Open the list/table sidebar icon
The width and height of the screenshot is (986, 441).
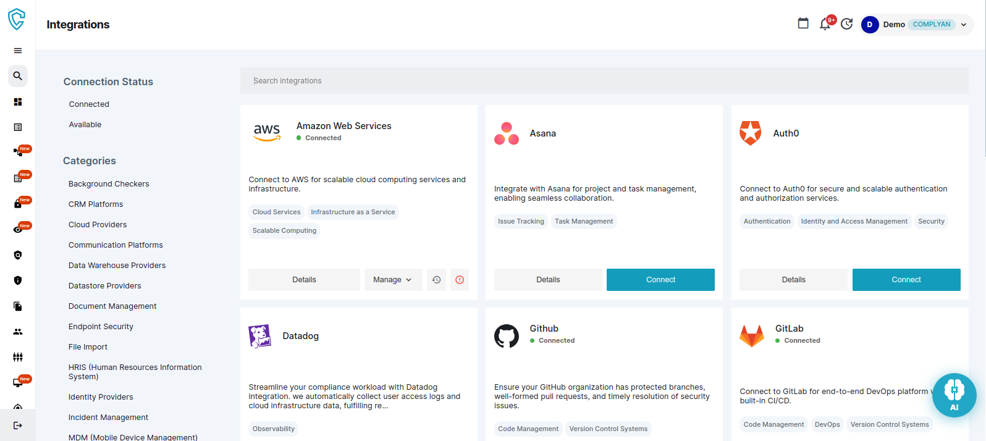[18, 127]
